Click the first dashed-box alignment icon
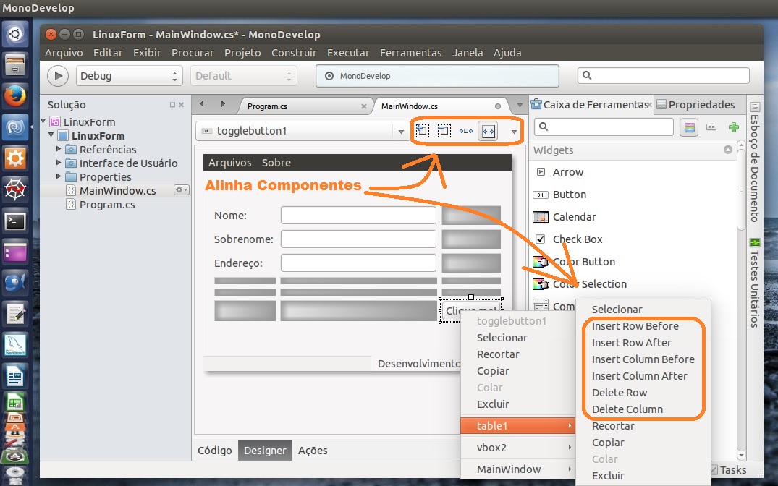 [x=423, y=131]
